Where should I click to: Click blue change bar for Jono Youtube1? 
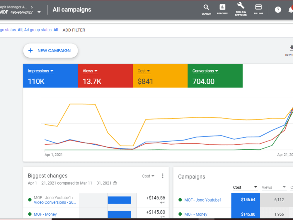[120, 200]
